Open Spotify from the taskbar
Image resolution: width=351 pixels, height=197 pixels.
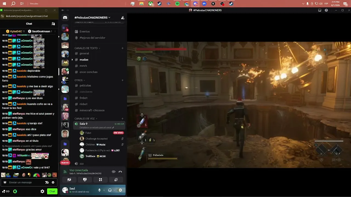(177, 4)
